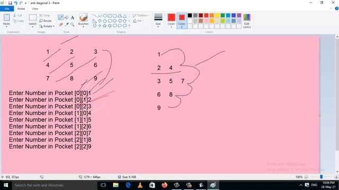Pick the yellow color swatch

pos(217,15)
